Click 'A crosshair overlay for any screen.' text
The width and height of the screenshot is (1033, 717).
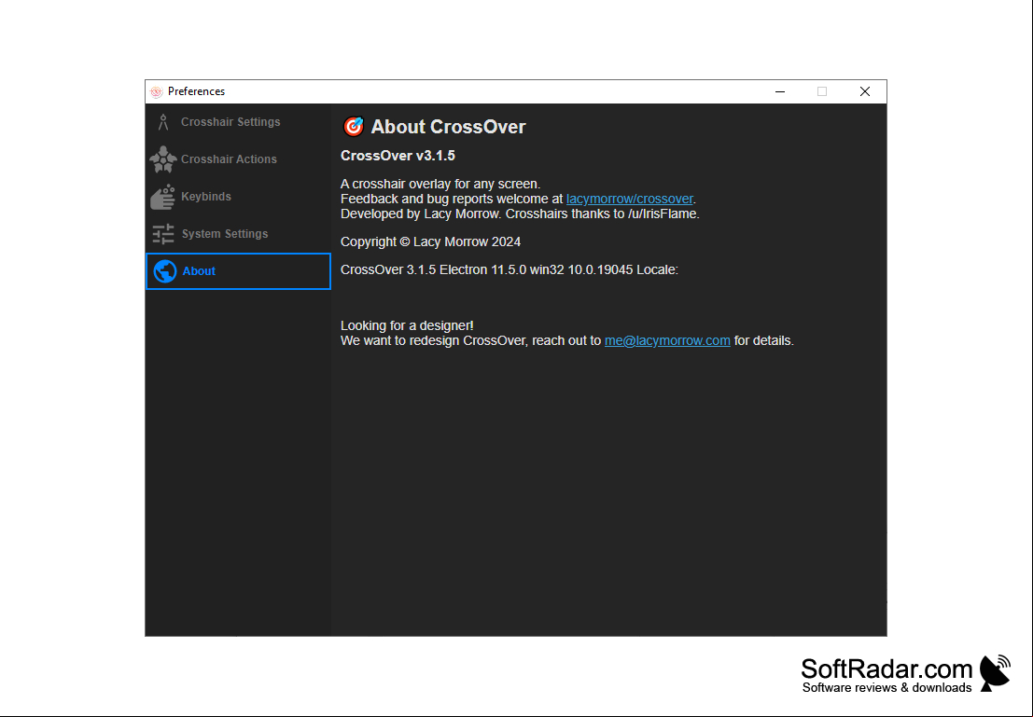(440, 185)
